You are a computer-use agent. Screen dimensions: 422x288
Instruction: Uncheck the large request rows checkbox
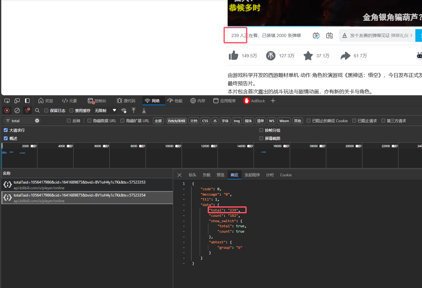click(x=6, y=130)
